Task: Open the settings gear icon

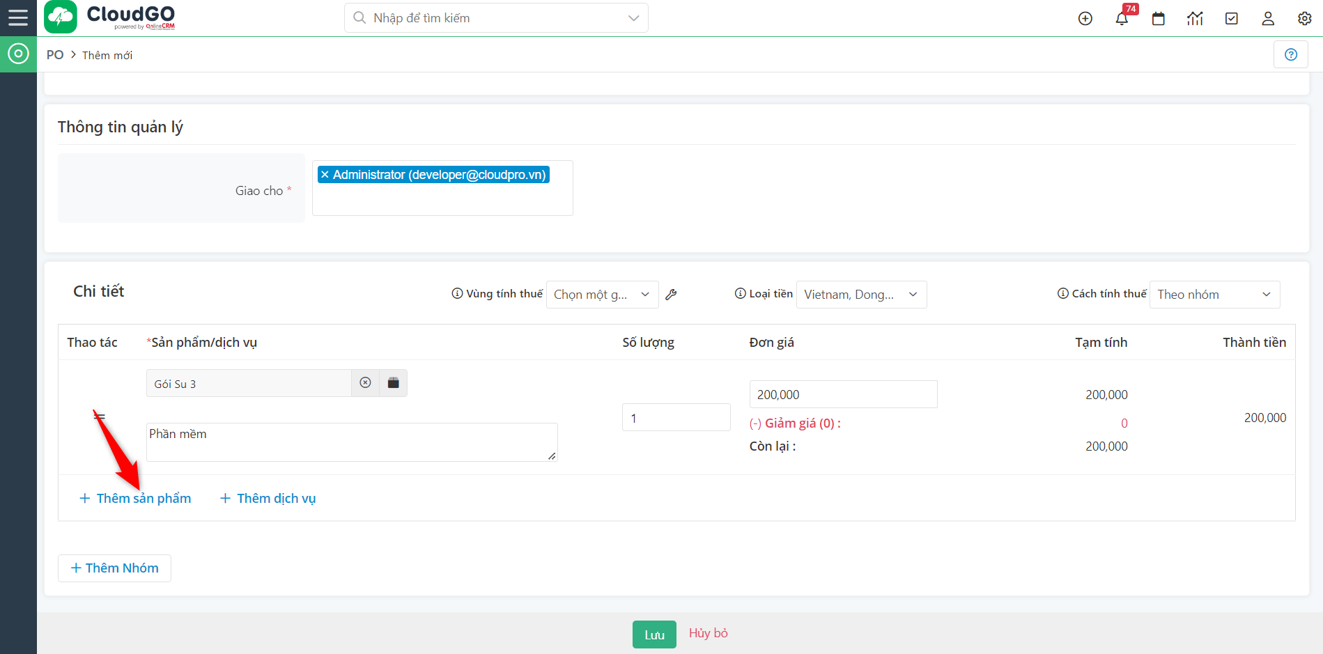Action: 1304,19
